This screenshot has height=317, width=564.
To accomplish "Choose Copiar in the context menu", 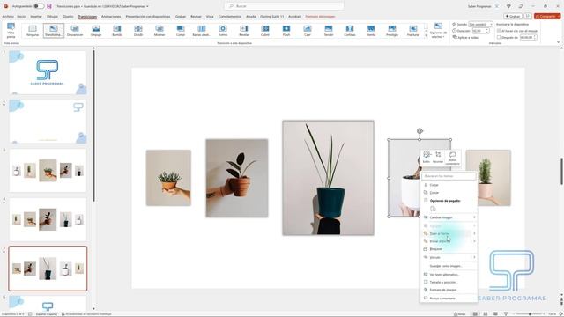I will click(449, 193).
